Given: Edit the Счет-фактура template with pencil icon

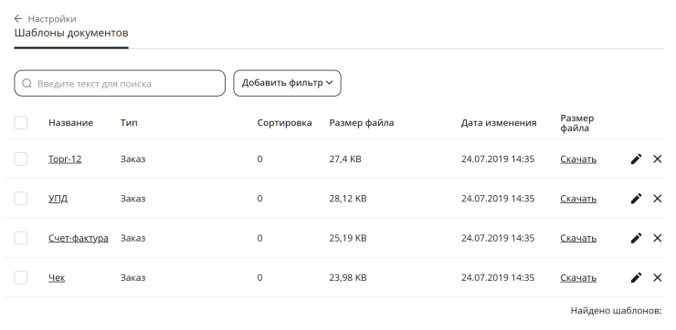Looking at the screenshot, I should [636, 238].
